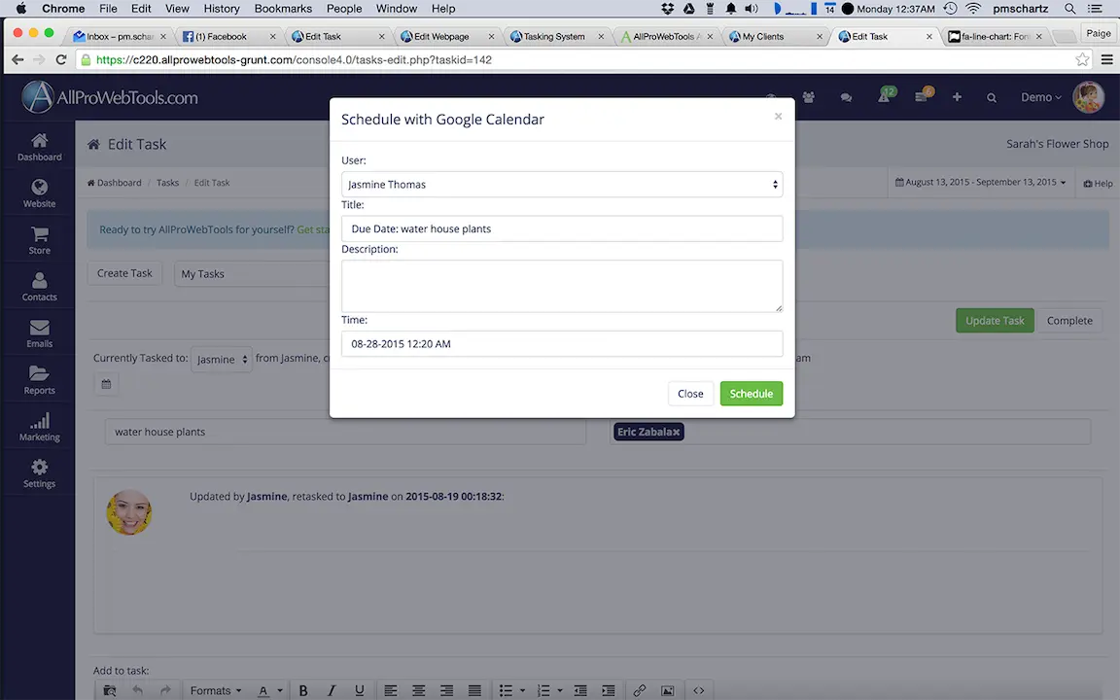Open the Currently Tasked to Jasmine dropdown
Screen dimensions: 1120x700
tap(221, 359)
